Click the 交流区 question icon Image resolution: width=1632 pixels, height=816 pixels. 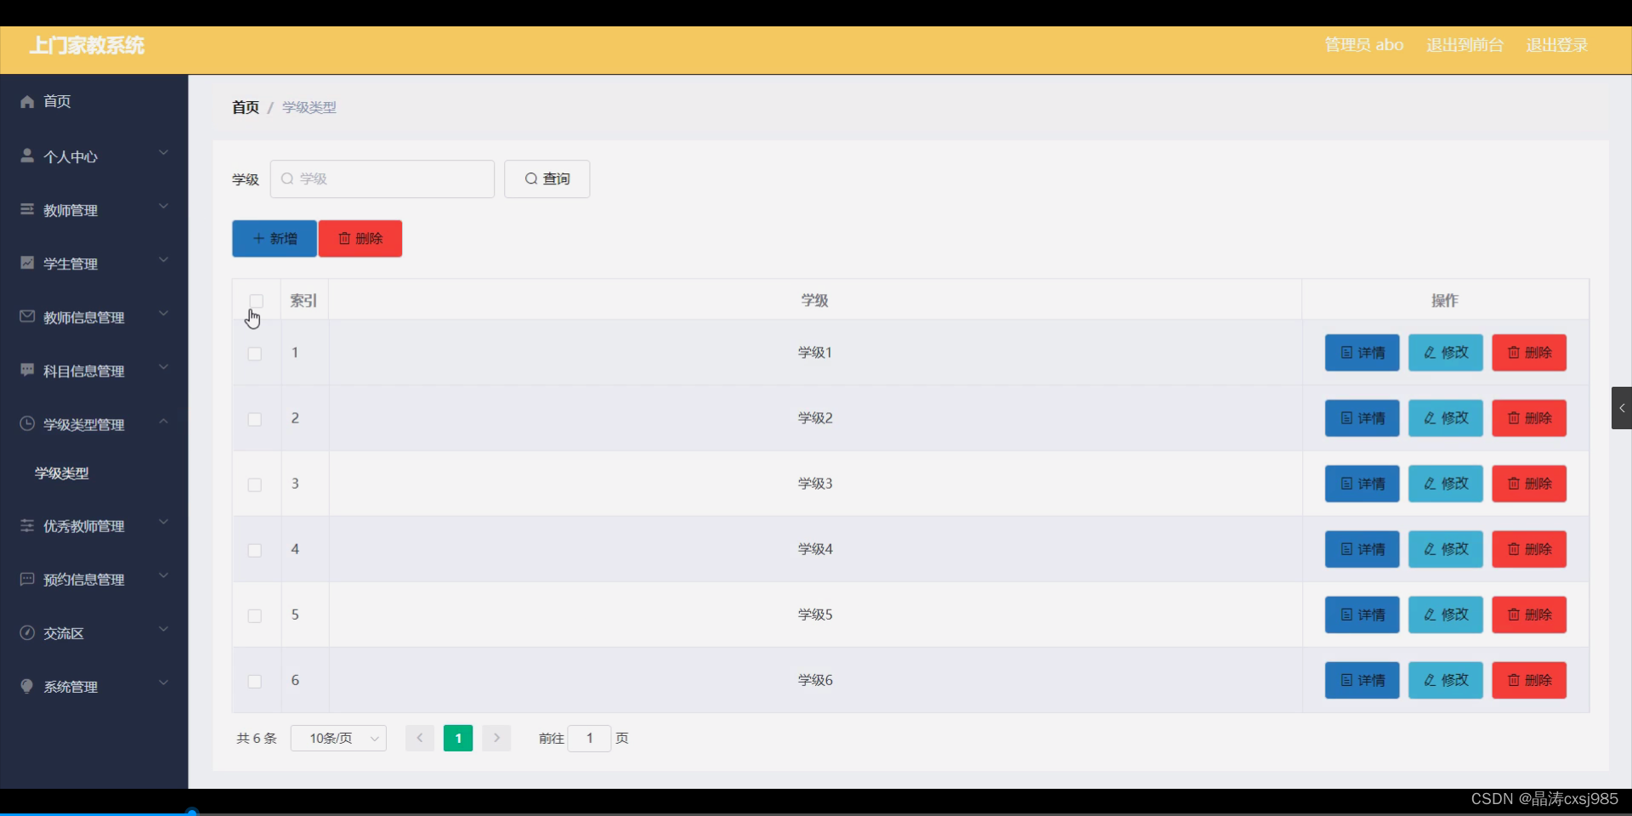26,633
